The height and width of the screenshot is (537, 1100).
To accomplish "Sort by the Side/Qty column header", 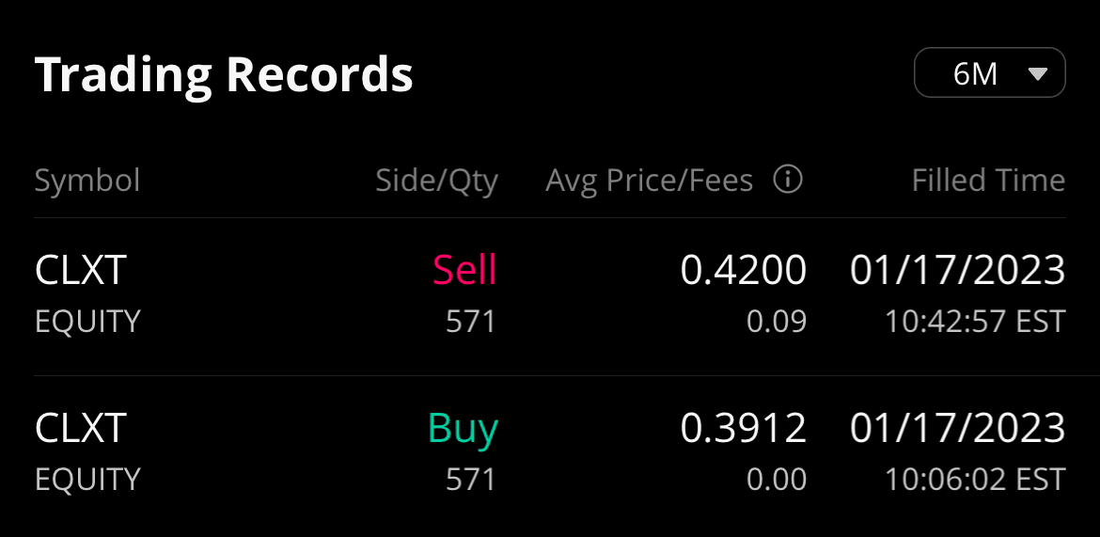I will pyautogui.click(x=436, y=180).
